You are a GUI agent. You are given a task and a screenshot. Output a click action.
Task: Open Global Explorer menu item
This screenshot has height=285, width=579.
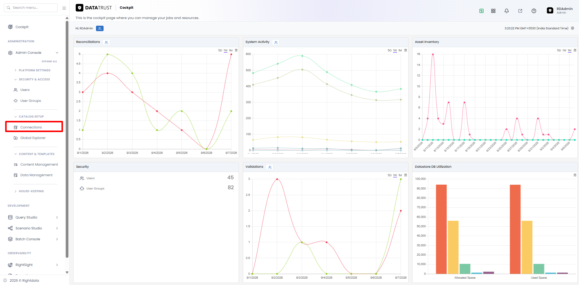[x=30, y=138]
